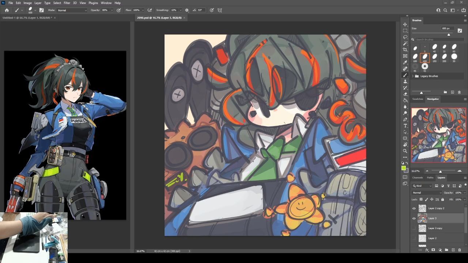Select the Path Selection tool
Screen dimensions: 468x263
click(x=405, y=132)
